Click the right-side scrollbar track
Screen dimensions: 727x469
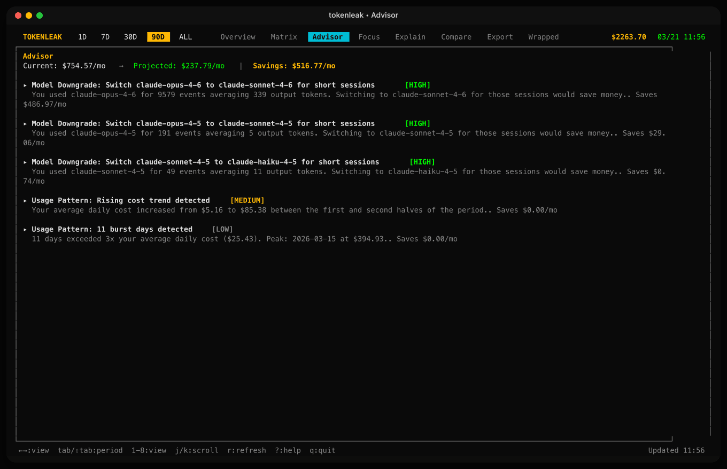710,243
